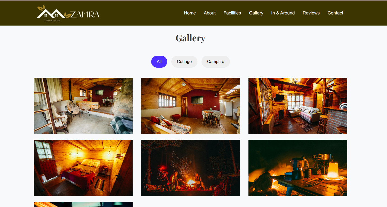Open brick fireplace lounge photo

click(298, 106)
